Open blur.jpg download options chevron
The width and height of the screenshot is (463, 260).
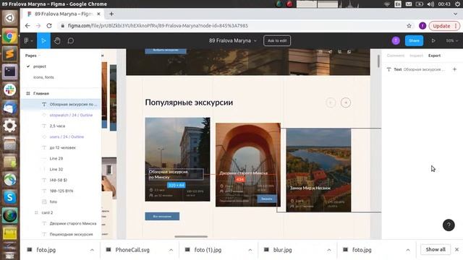coord(329,250)
